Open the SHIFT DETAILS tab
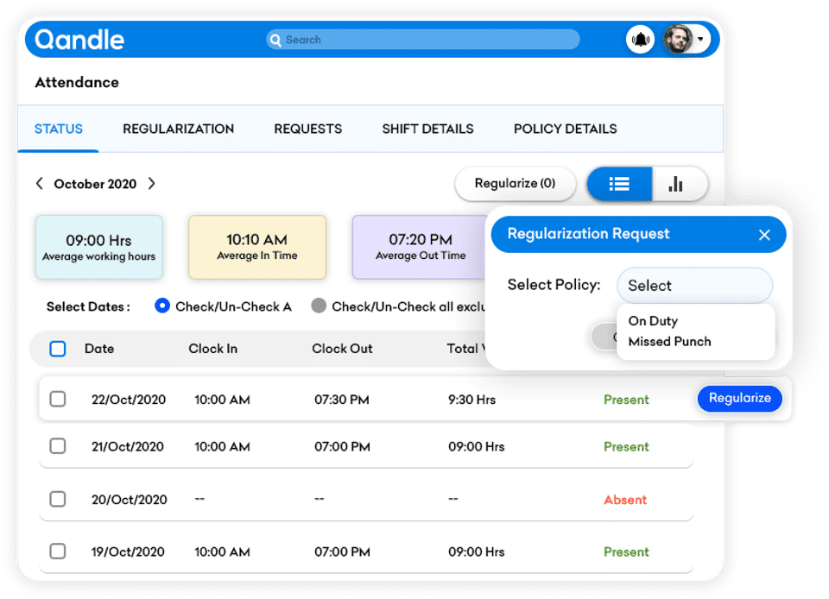Screen dimensions: 829x599 [427, 129]
